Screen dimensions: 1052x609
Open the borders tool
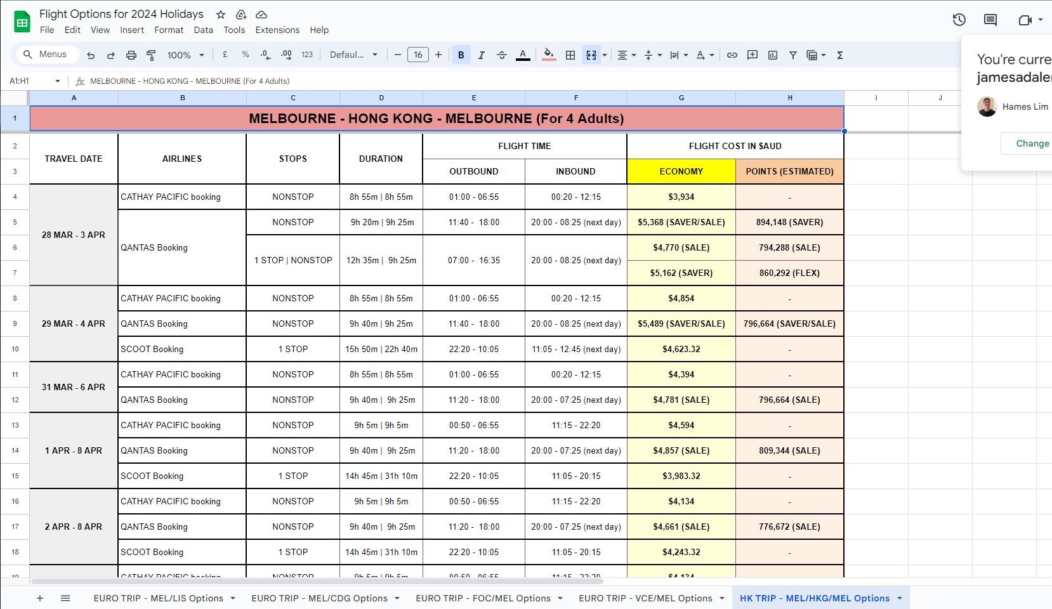click(570, 55)
